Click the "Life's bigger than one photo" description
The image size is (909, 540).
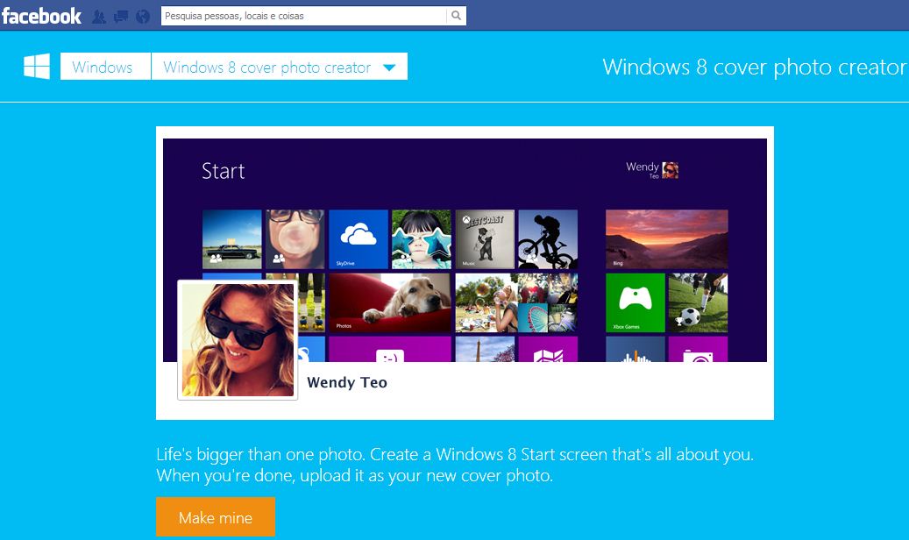(455, 465)
